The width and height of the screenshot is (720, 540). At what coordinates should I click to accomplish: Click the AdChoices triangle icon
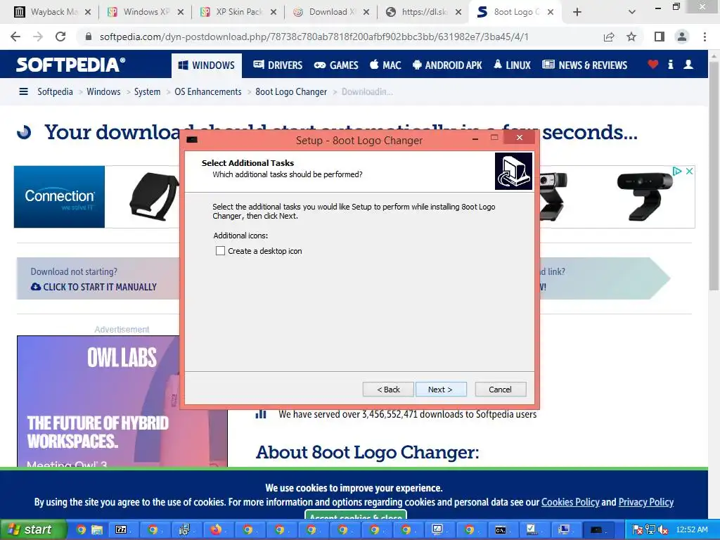click(x=677, y=172)
